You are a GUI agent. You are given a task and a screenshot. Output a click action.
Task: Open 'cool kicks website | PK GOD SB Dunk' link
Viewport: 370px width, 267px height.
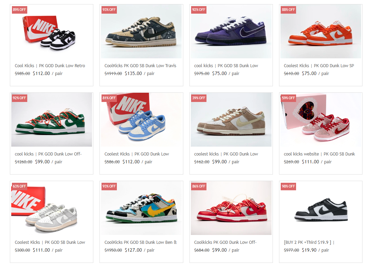(x=319, y=154)
